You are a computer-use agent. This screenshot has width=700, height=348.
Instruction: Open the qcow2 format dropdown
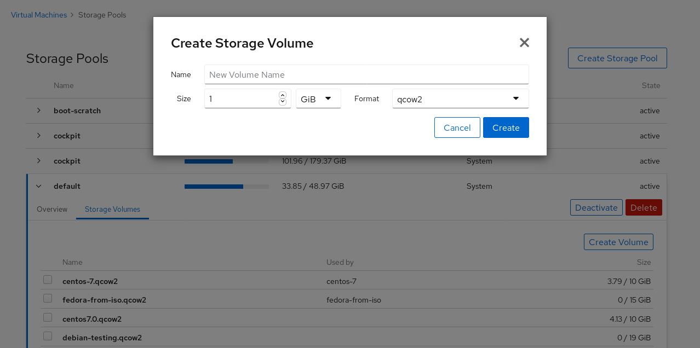(460, 99)
